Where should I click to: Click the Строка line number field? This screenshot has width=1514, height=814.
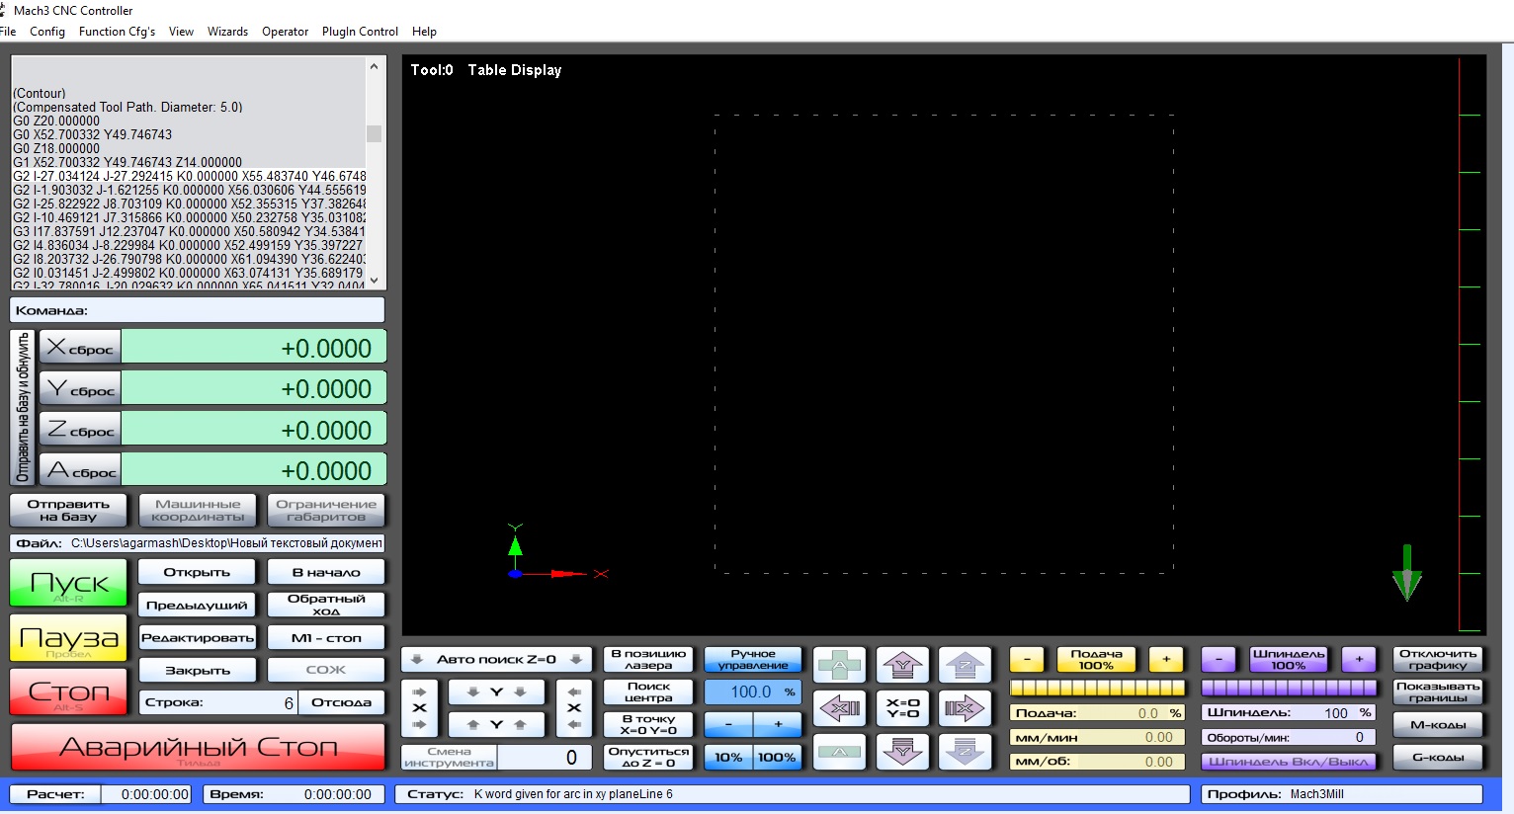217,702
